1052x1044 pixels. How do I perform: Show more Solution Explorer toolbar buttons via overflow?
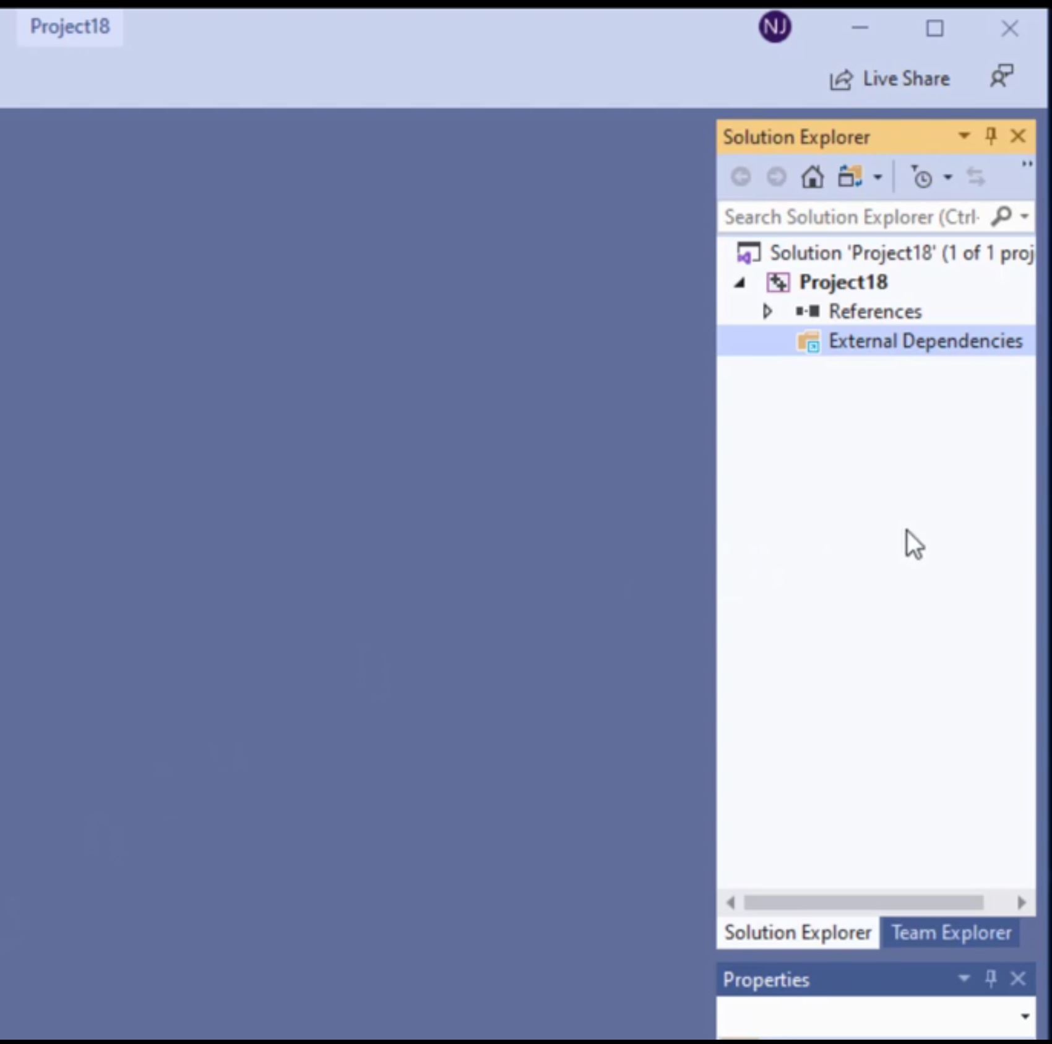[x=1027, y=165]
